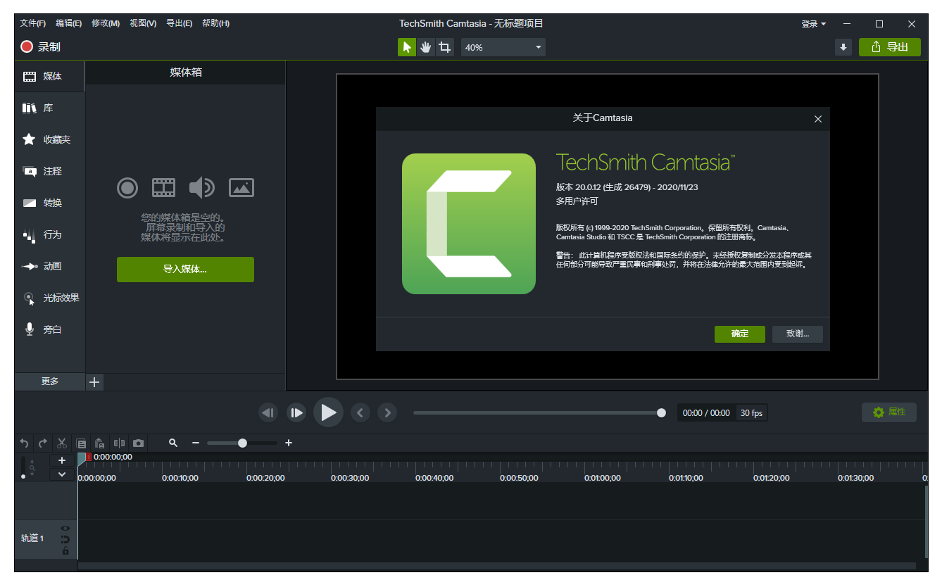Expand the More (更多) tools list
The image size is (942, 587).
point(50,381)
